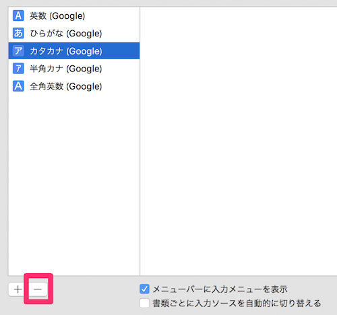Uncheck メニューバーに入力メニューを表示 checkbox

(x=144, y=289)
